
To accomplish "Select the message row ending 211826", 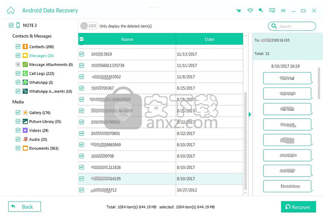I will (160, 168).
